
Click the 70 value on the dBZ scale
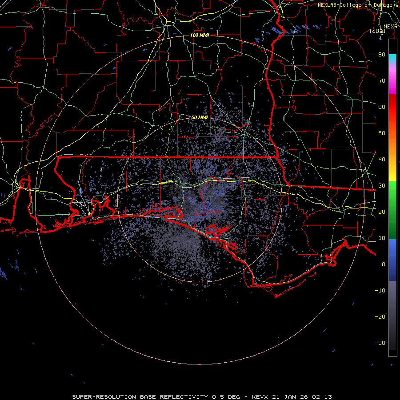point(382,80)
